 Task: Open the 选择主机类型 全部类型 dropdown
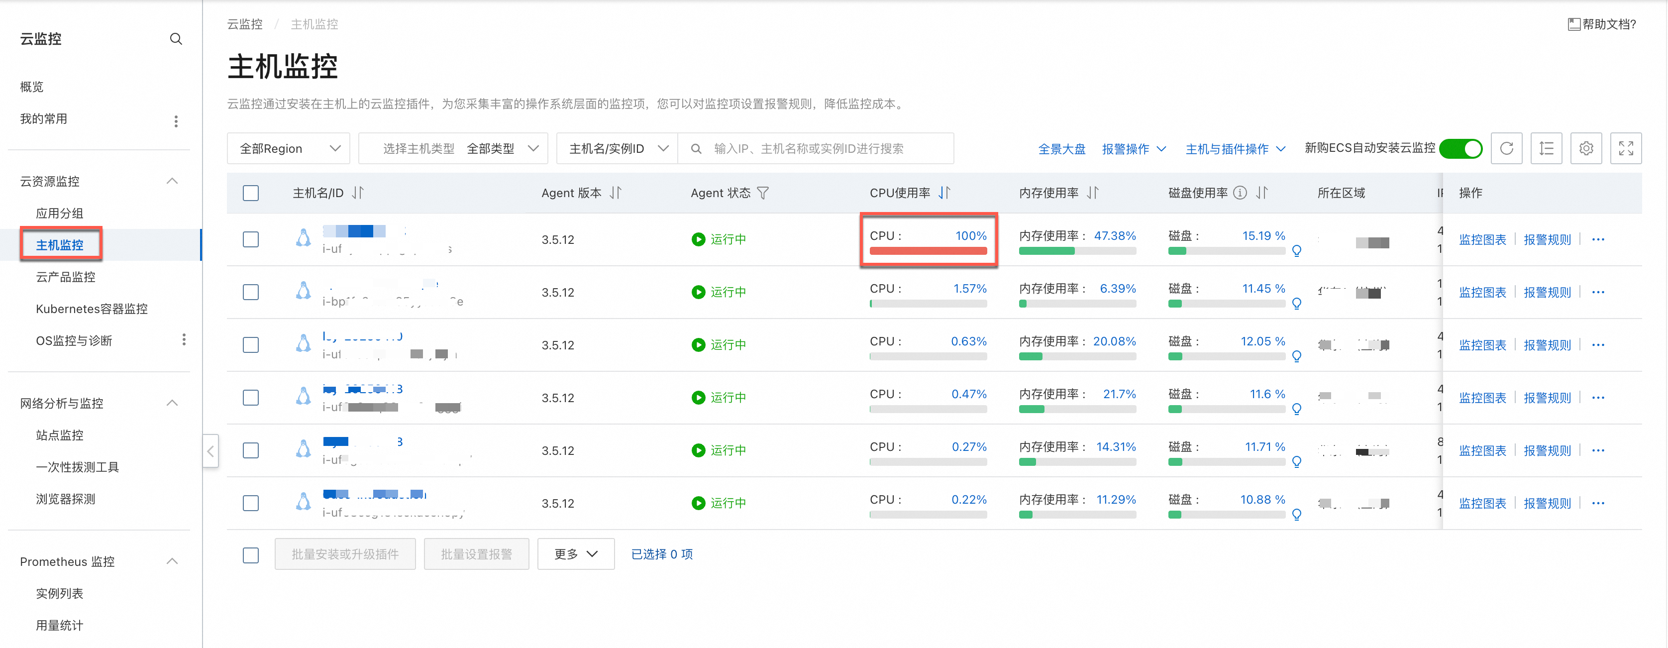[453, 149]
